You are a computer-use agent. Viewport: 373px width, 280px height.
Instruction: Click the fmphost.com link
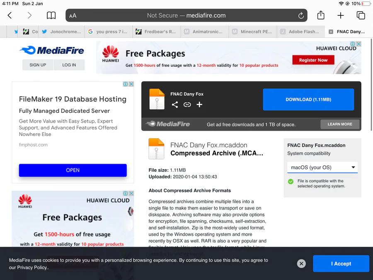click(33, 145)
